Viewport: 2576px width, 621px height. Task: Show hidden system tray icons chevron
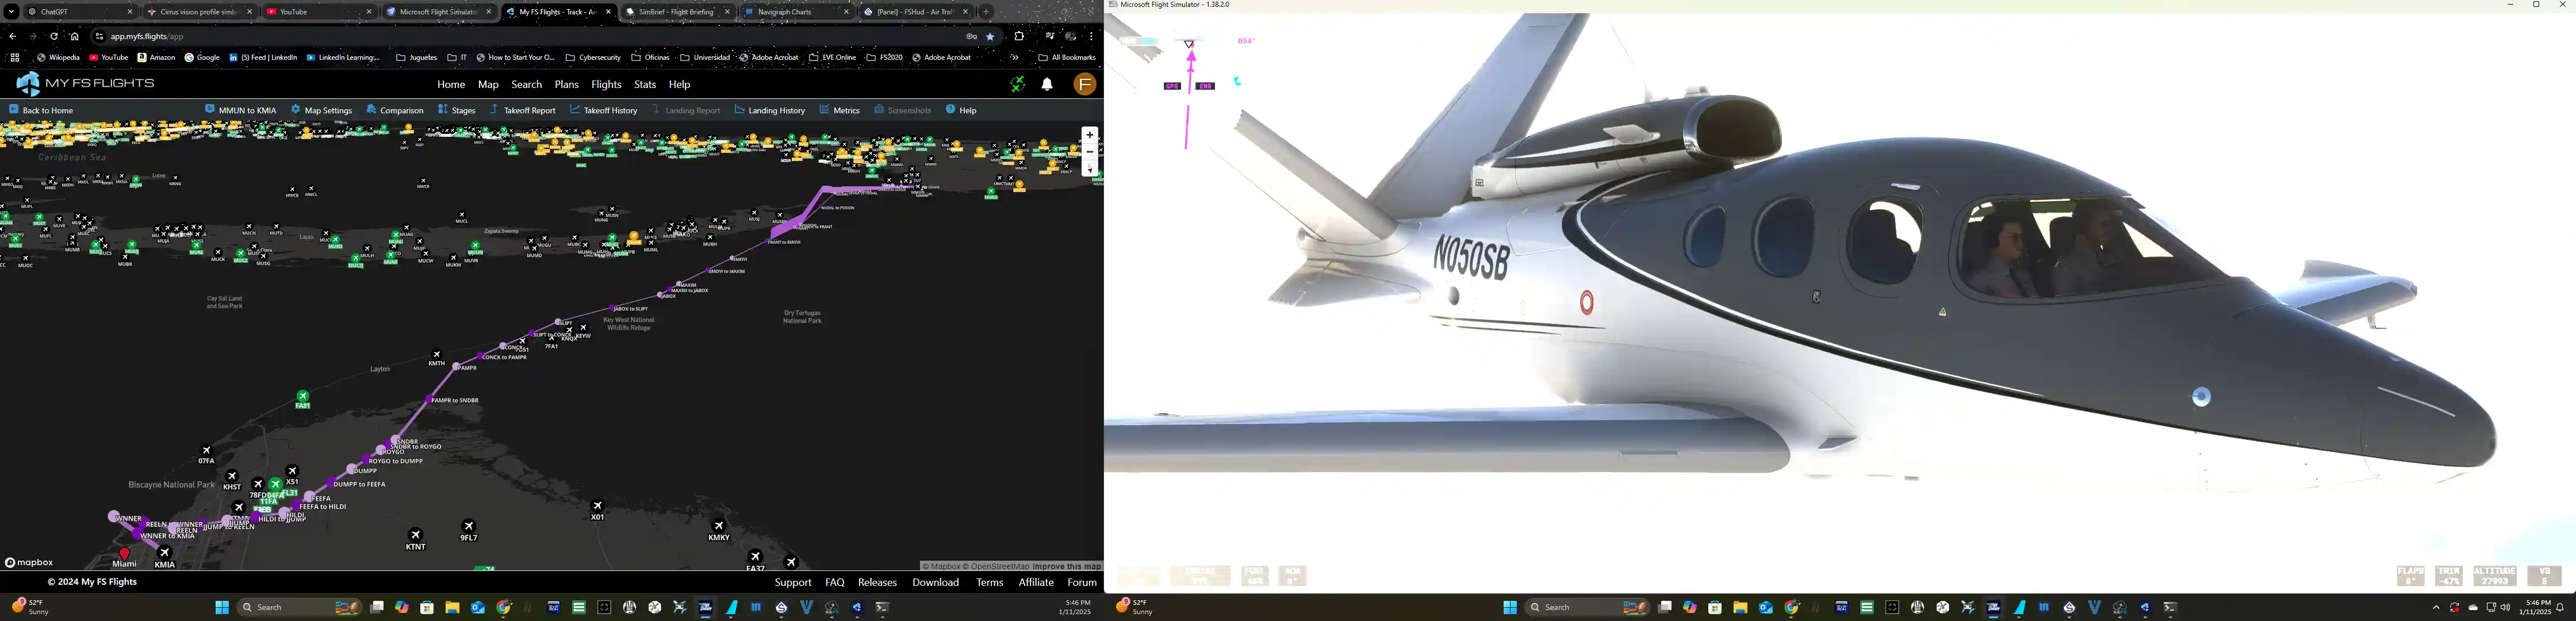click(x=2436, y=607)
